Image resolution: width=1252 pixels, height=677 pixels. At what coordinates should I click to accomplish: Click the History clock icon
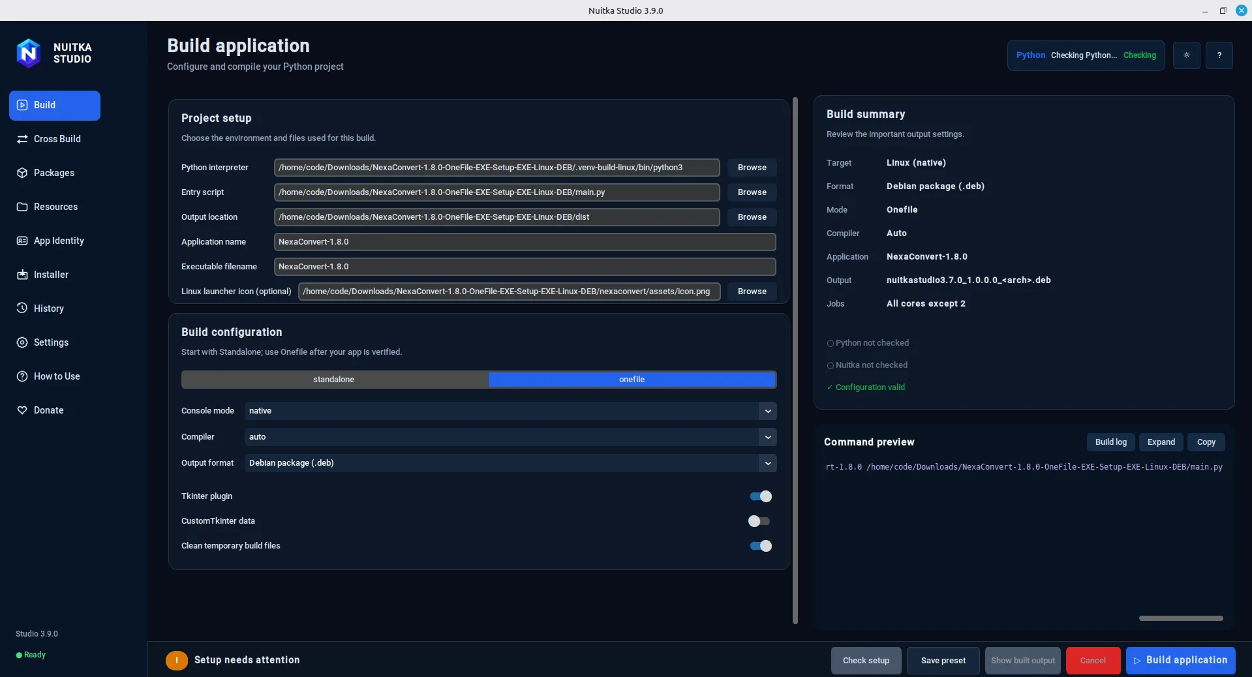coord(22,308)
